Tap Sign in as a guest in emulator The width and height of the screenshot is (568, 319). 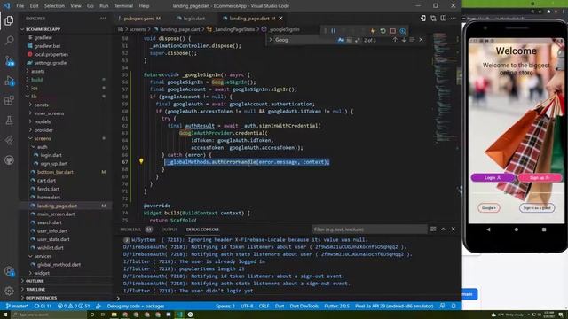(536, 208)
